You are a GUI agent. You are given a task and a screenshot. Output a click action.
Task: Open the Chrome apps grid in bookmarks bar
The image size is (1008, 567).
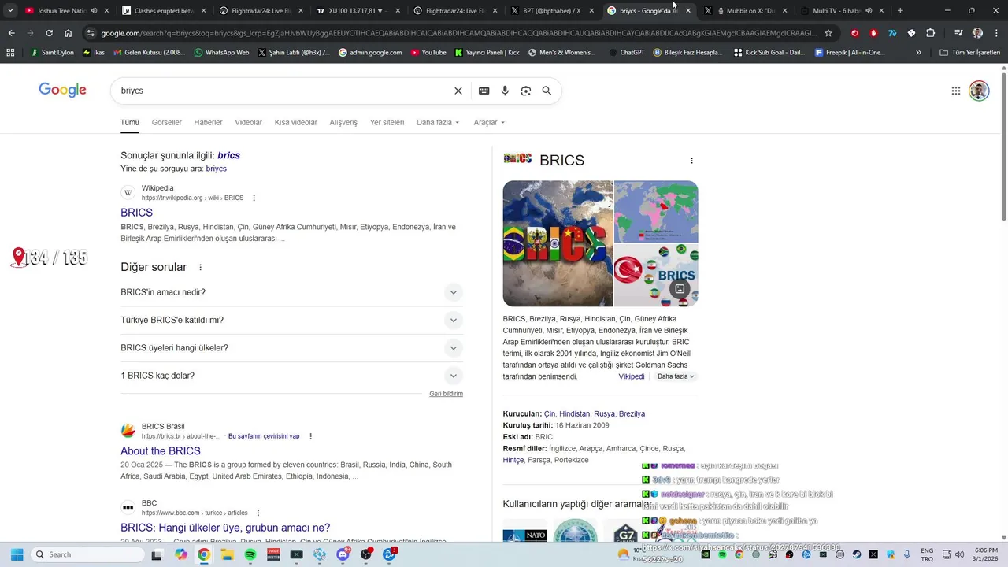tap(10, 52)
